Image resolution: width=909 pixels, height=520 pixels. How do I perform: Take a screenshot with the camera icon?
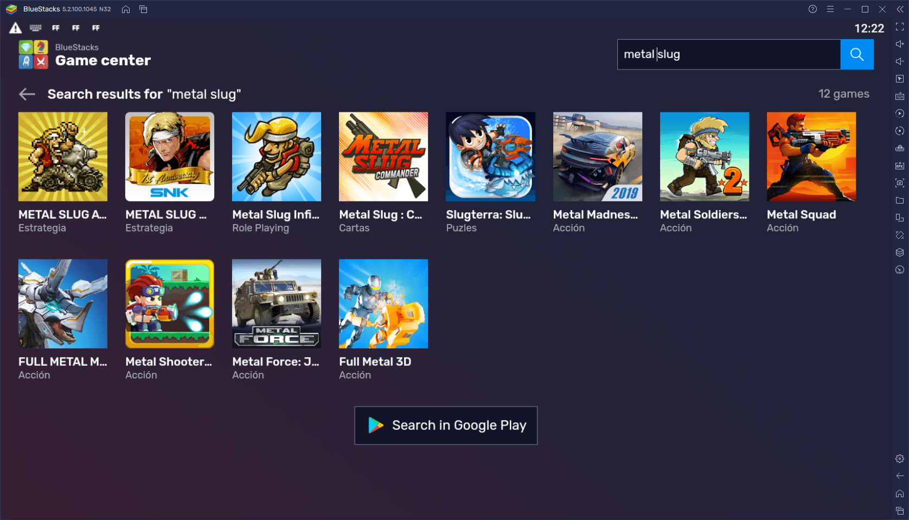900,183
